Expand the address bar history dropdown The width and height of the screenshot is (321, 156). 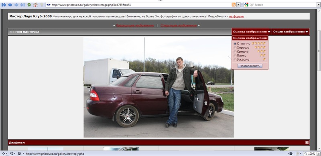[238, 5]
